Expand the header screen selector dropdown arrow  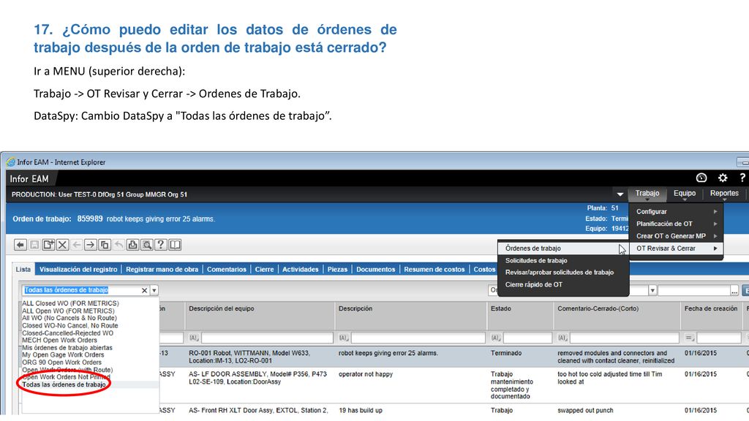[620, 194]
